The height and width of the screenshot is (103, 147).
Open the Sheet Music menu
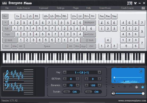tap(105, 8)
